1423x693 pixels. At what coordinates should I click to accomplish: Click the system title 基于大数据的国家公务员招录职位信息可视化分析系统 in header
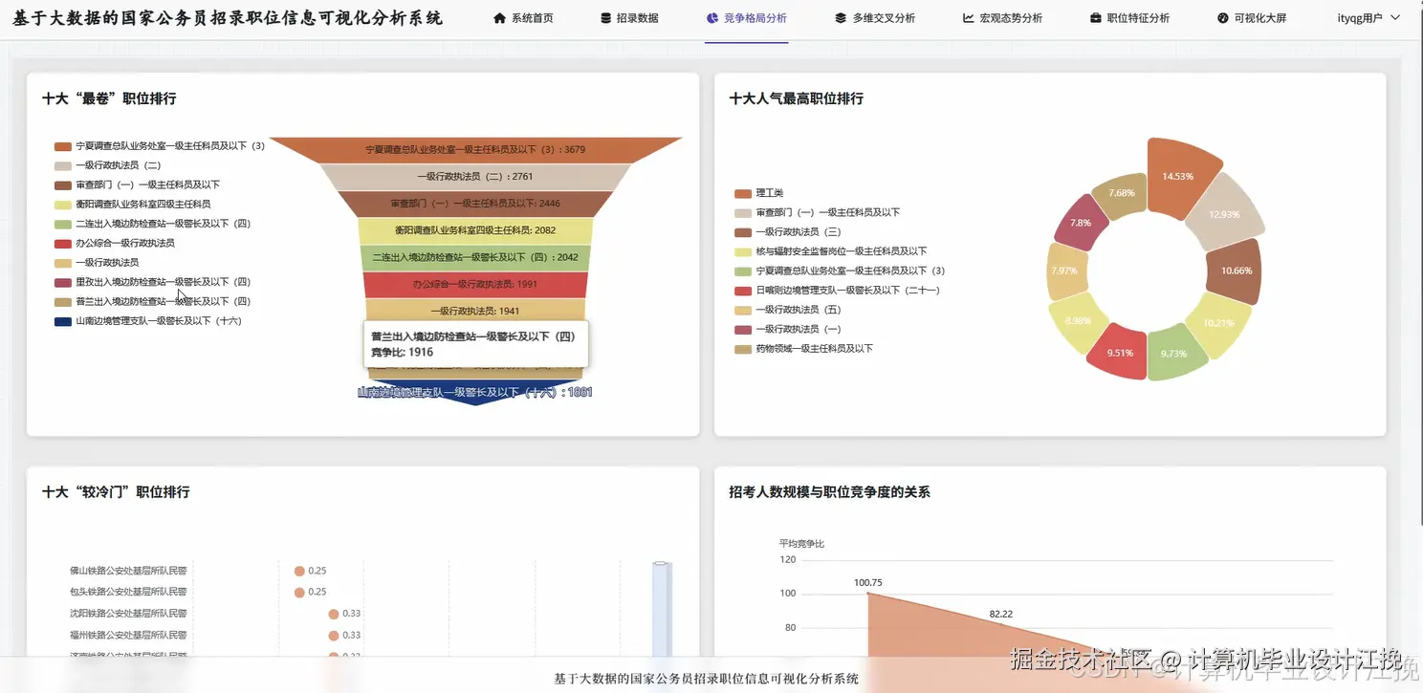[x=229, y=18]
